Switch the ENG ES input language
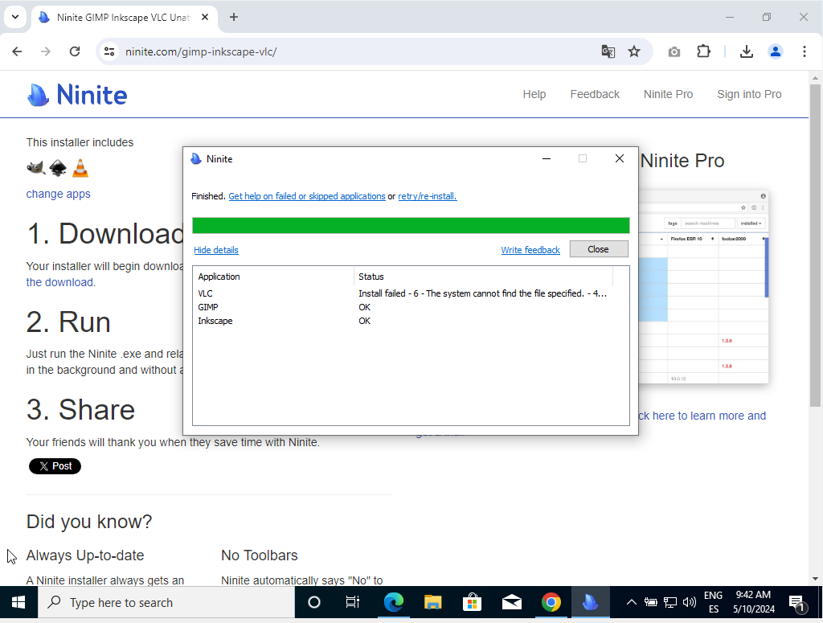 714,603
